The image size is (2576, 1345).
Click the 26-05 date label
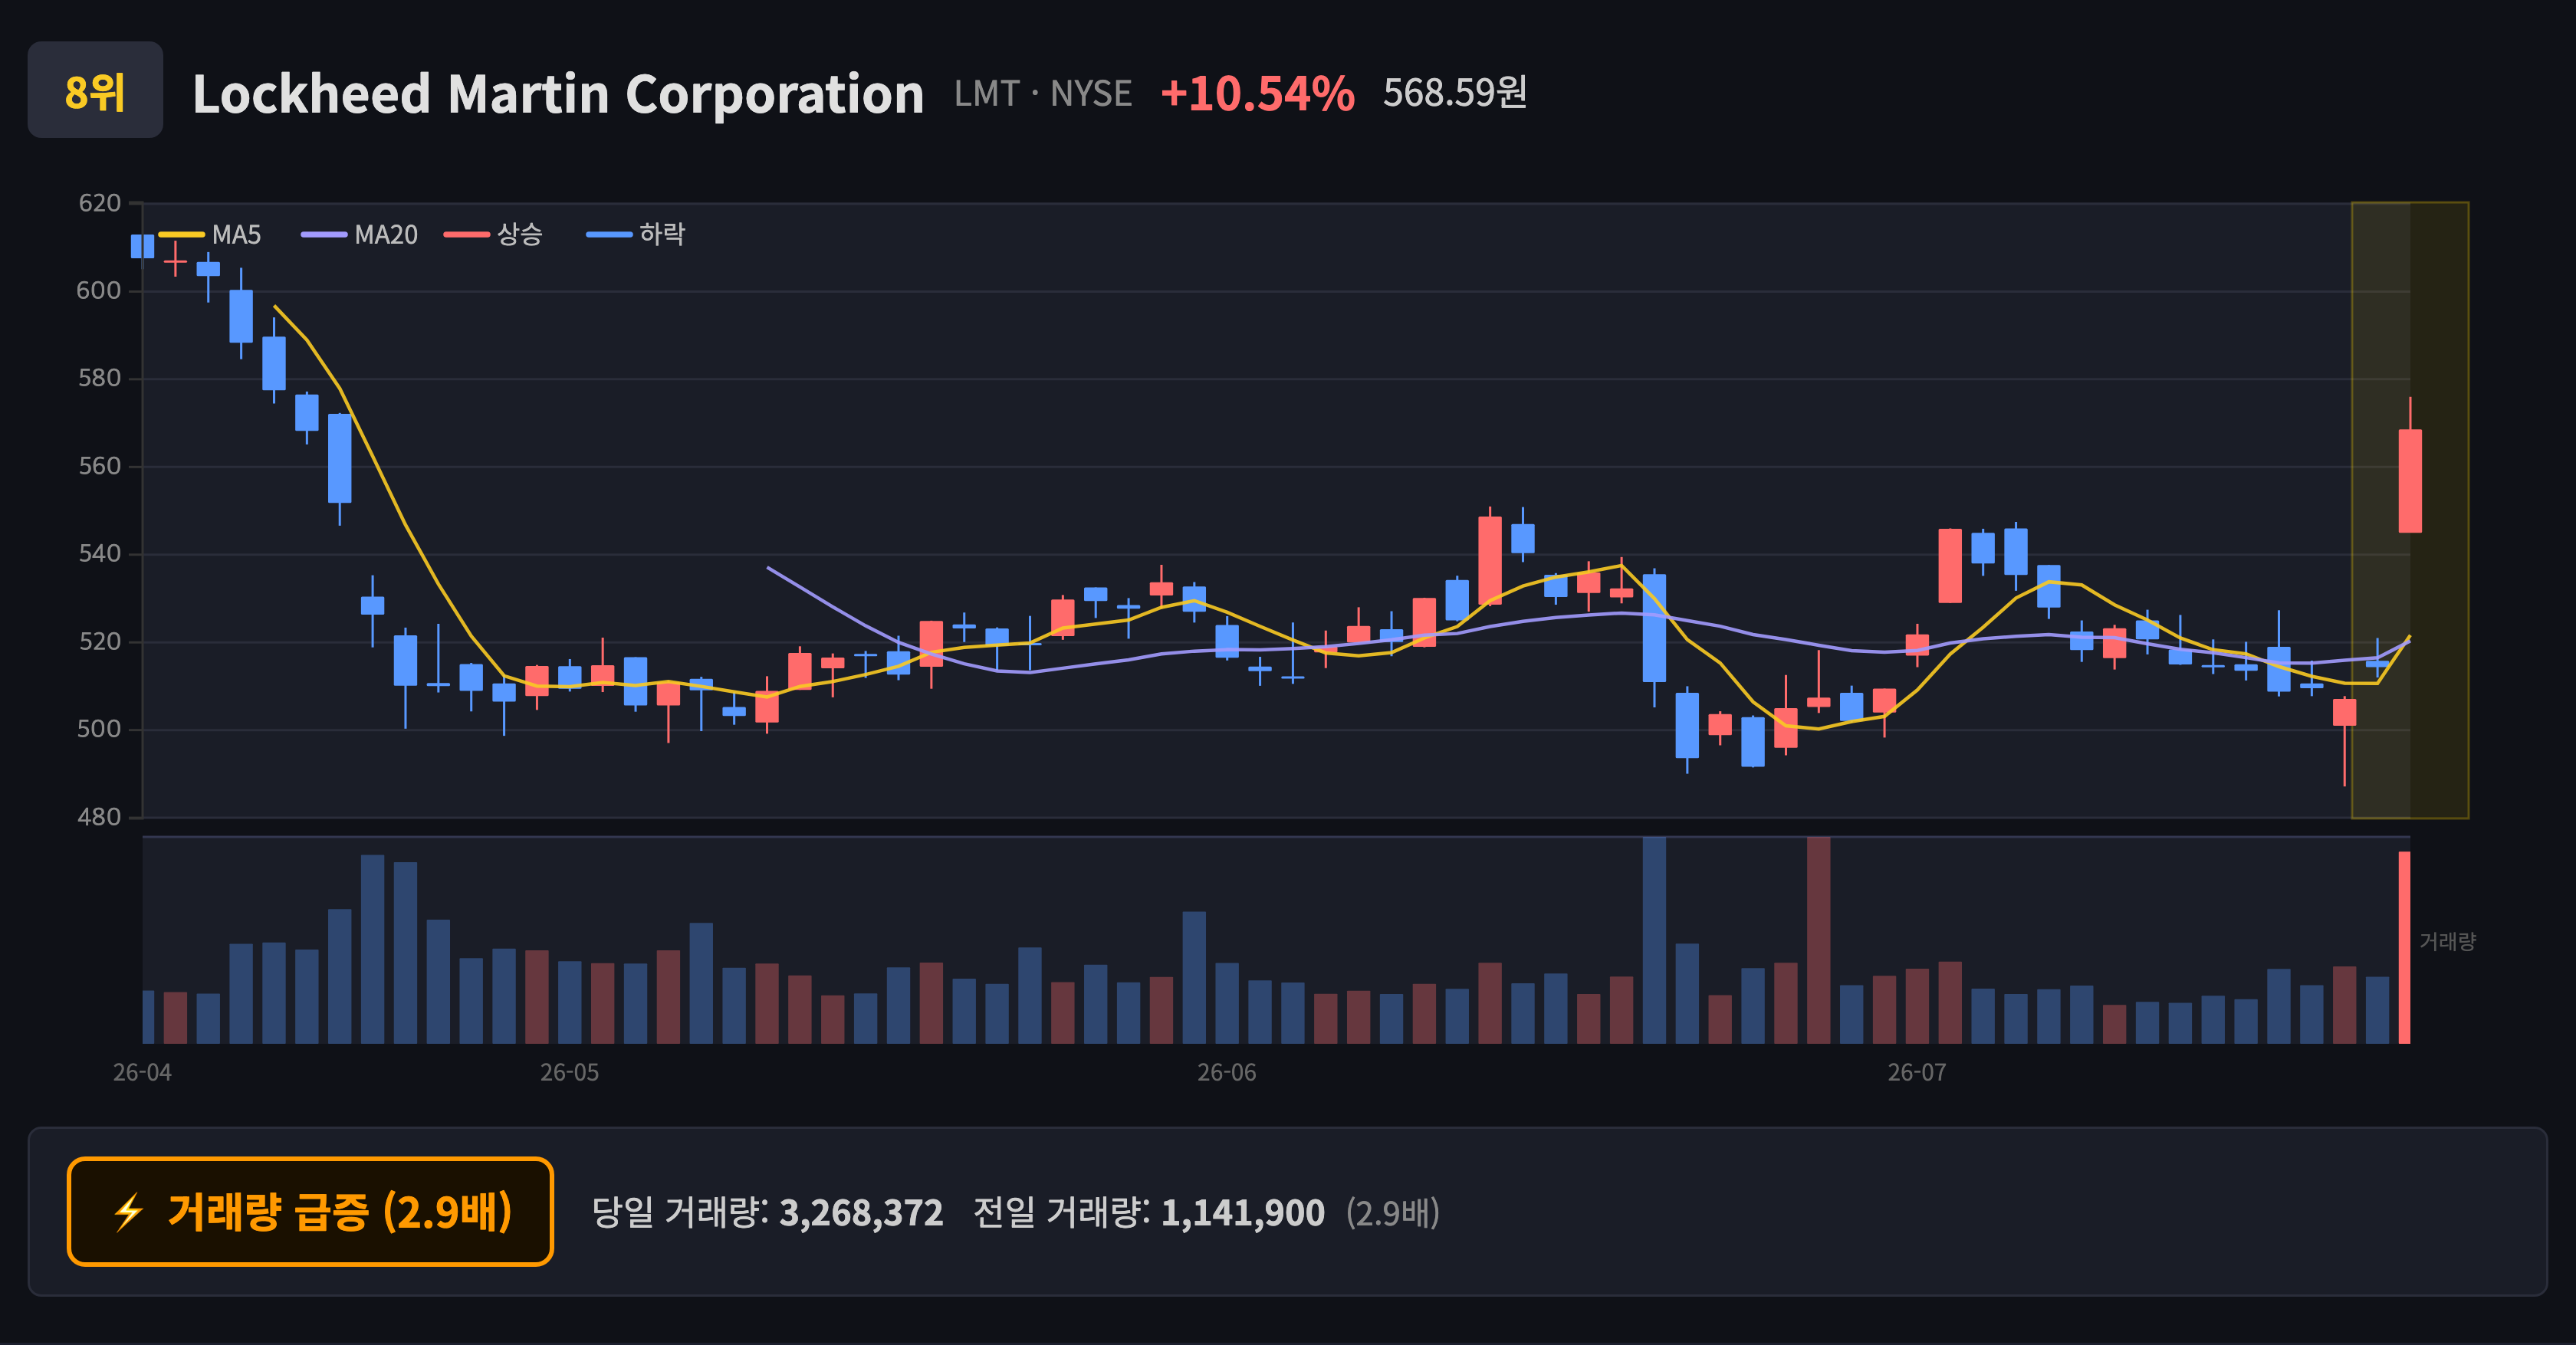tap(570, 1073)
